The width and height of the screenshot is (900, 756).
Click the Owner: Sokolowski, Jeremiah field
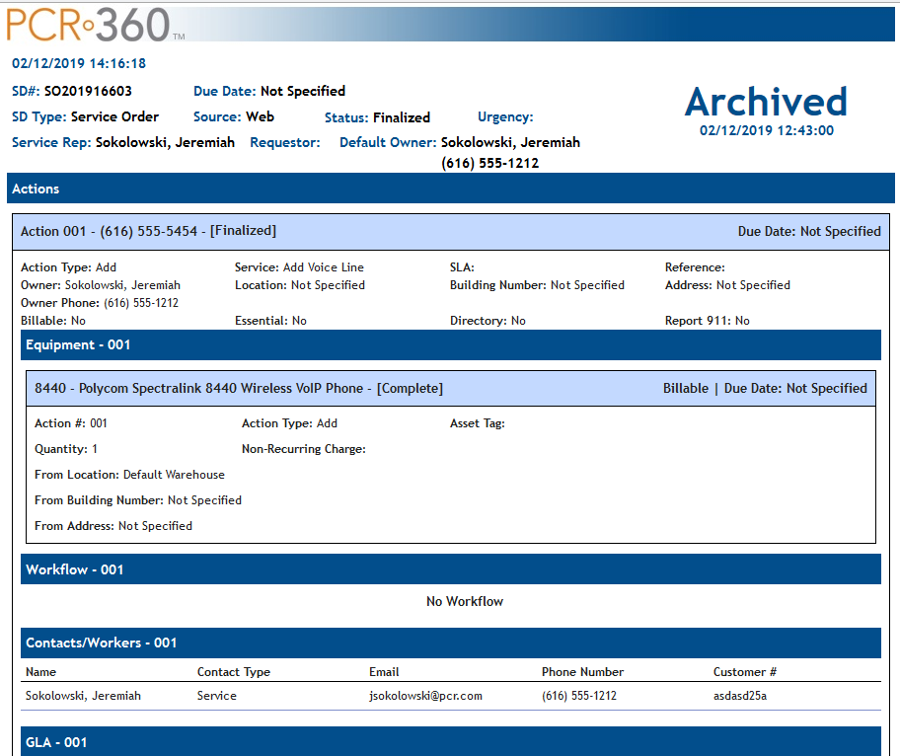101,284
